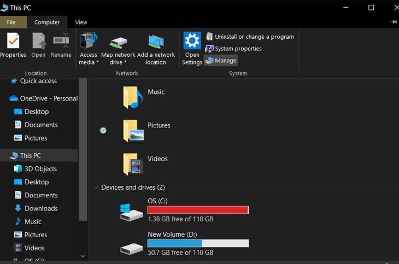399x264 pixels.
Task: Click the 'Videos' folder name in main pane
Action: click(157, 159)
